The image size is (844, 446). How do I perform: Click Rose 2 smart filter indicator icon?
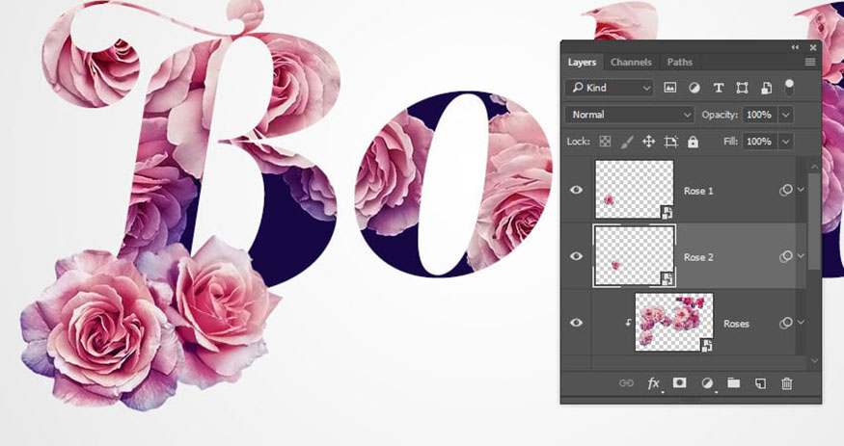tap(786, 256)
